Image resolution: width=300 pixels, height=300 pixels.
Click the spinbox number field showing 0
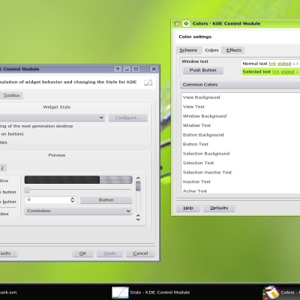pyautogui.click(x=47, y=199)
